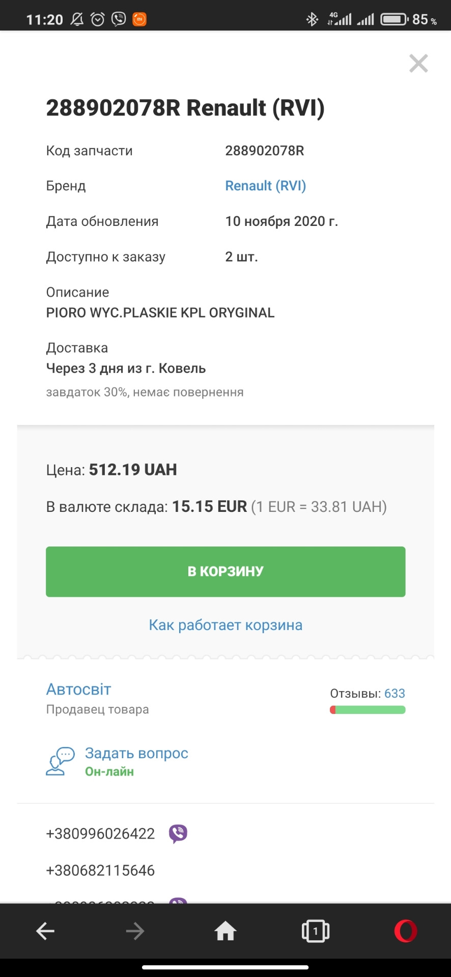451x977 pixels.
Task: Tap the alarm clock icon in the status bar
Action: pyautogui.click(x=97, y=19)
